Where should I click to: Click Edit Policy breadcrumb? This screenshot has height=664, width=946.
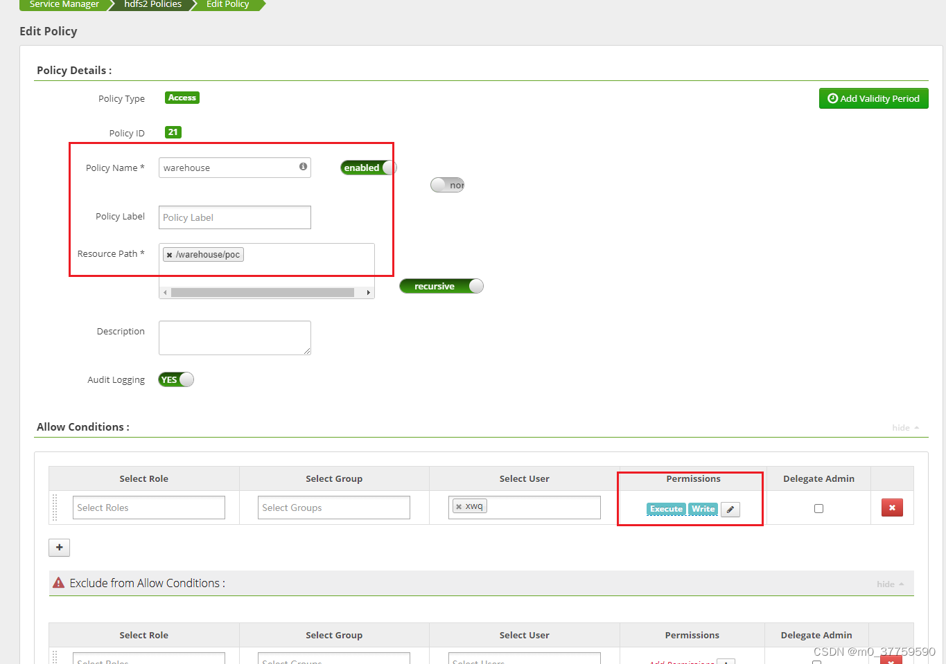click(228, 4)
